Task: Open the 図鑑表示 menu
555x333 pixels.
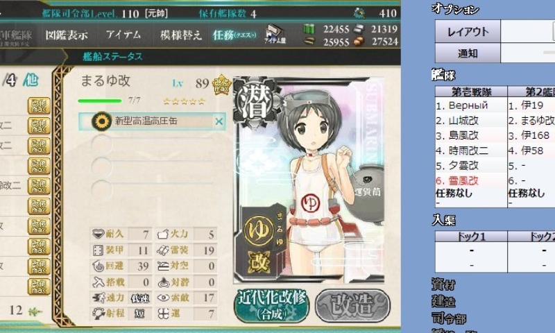Action: coord(67,35)
